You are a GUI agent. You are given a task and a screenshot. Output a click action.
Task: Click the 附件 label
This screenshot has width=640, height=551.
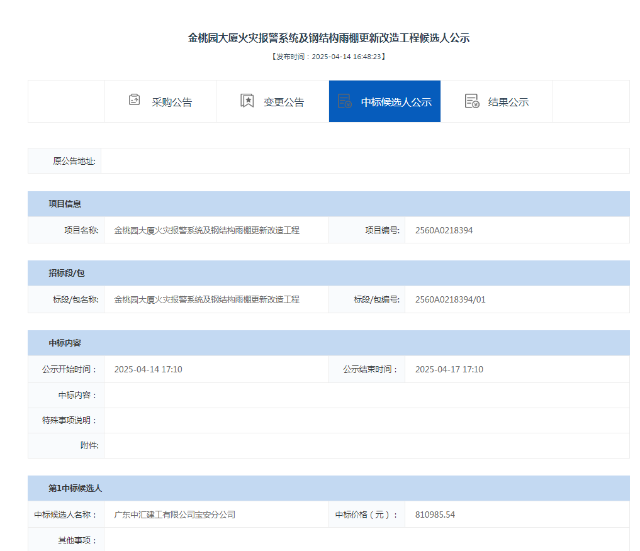89,445
